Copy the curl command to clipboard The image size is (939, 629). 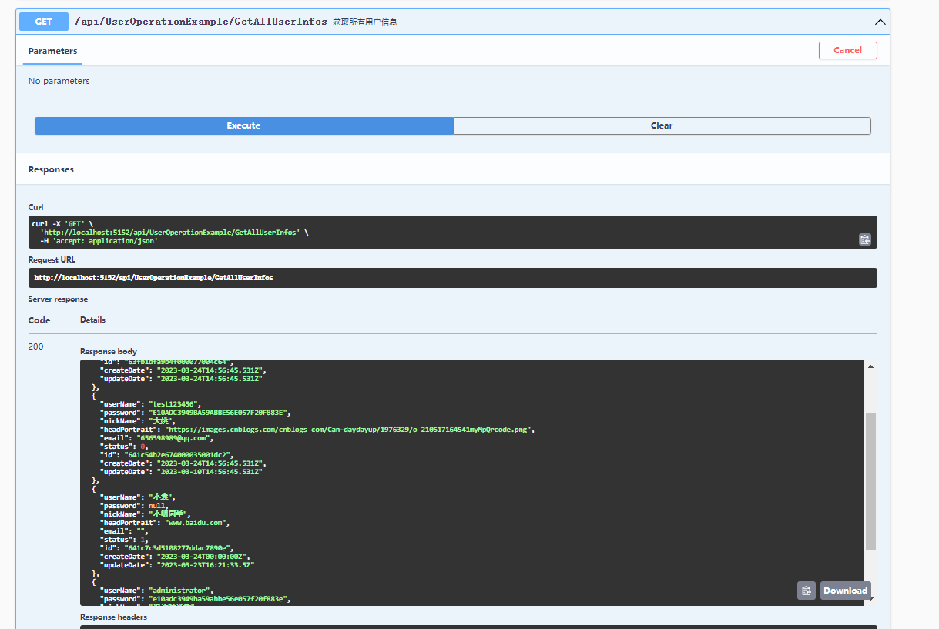pos(864,239)
